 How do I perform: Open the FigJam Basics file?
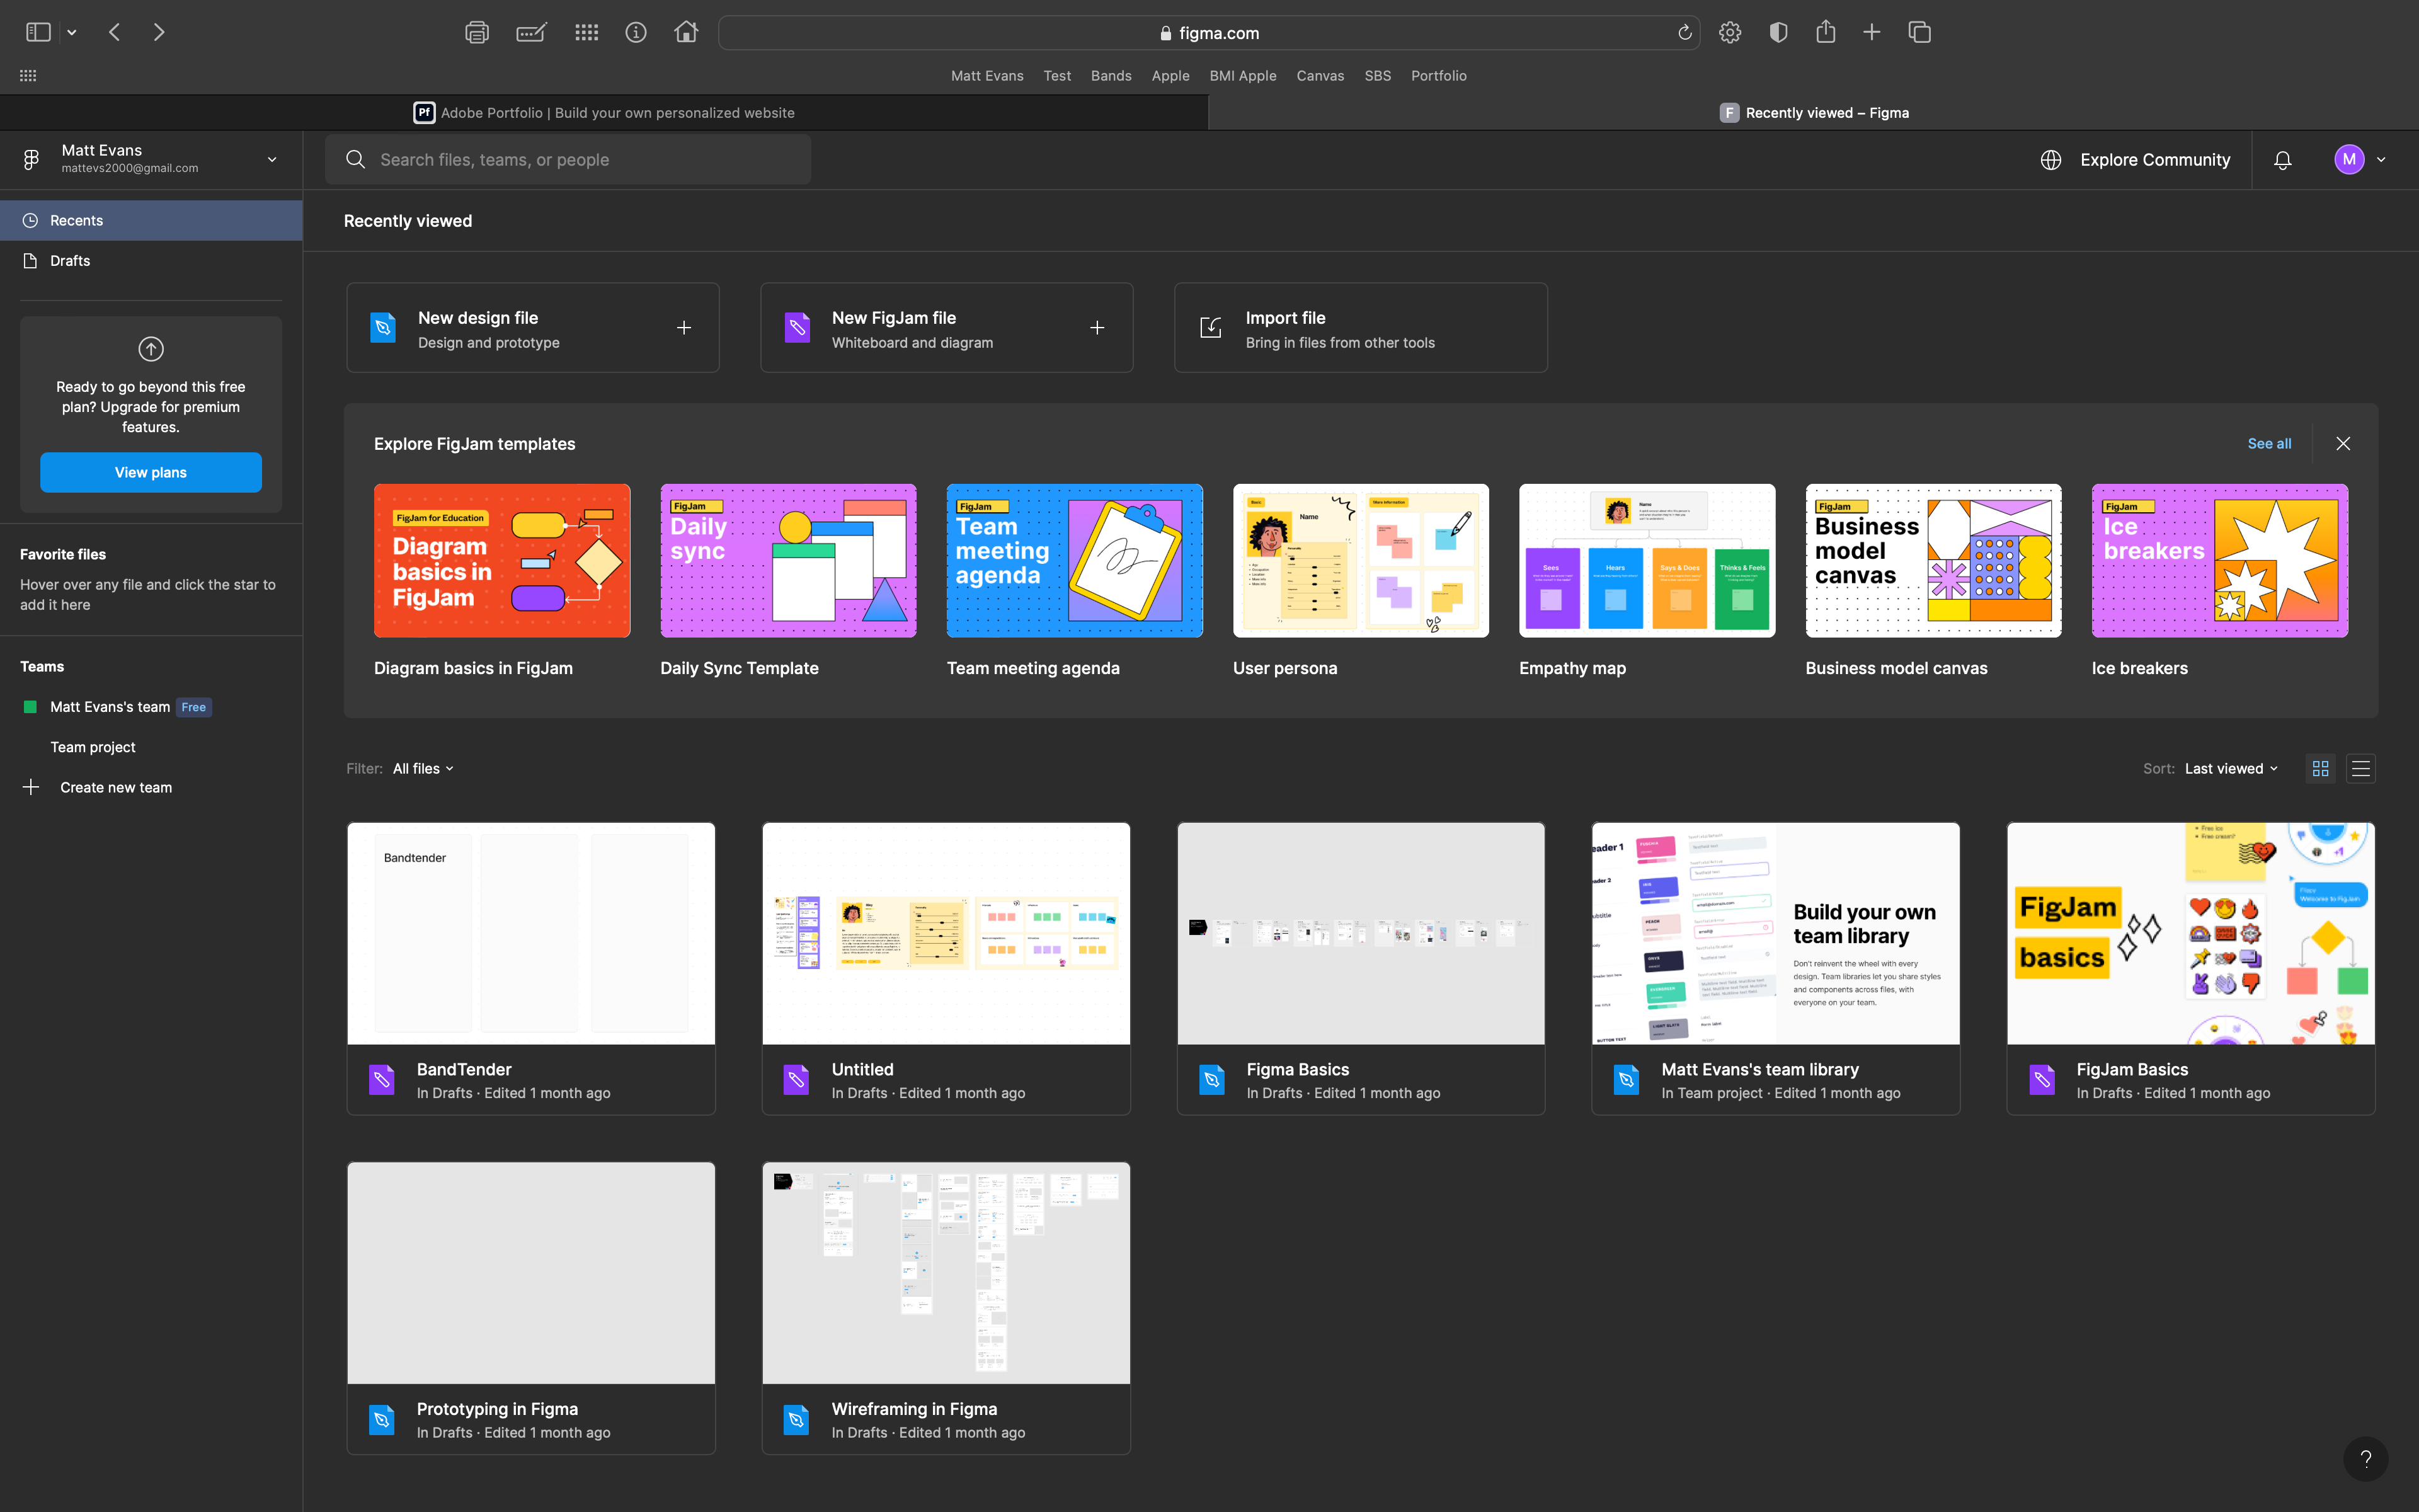tap(2190, 968)
